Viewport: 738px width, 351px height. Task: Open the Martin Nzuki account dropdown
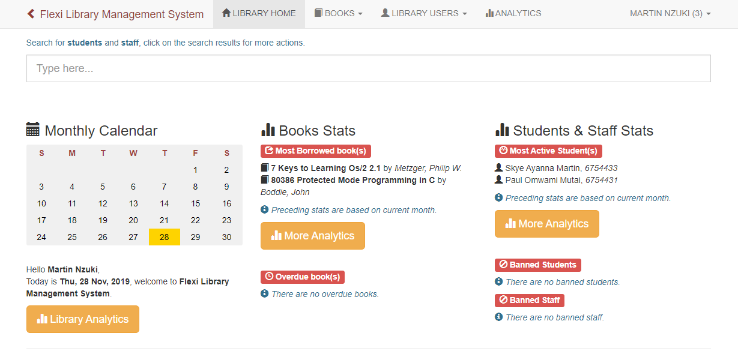click(670, 13)
